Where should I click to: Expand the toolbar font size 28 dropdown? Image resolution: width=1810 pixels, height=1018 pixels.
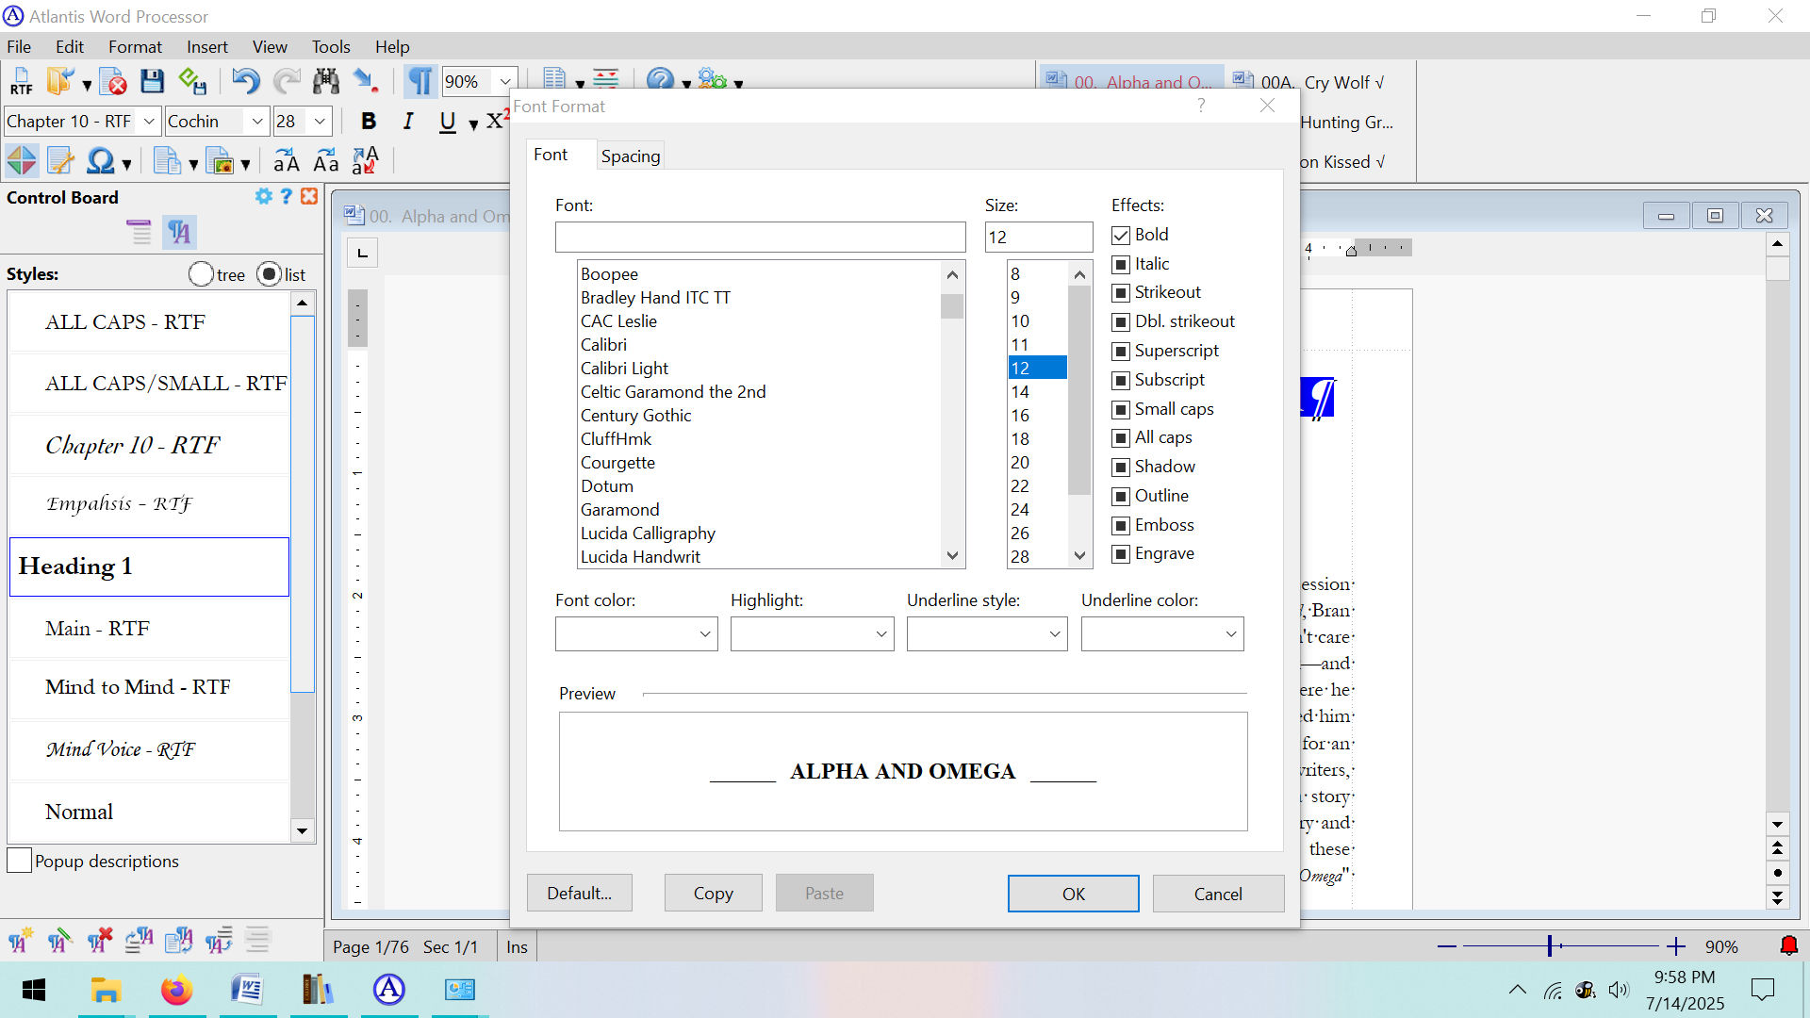(x=320, y=122)
